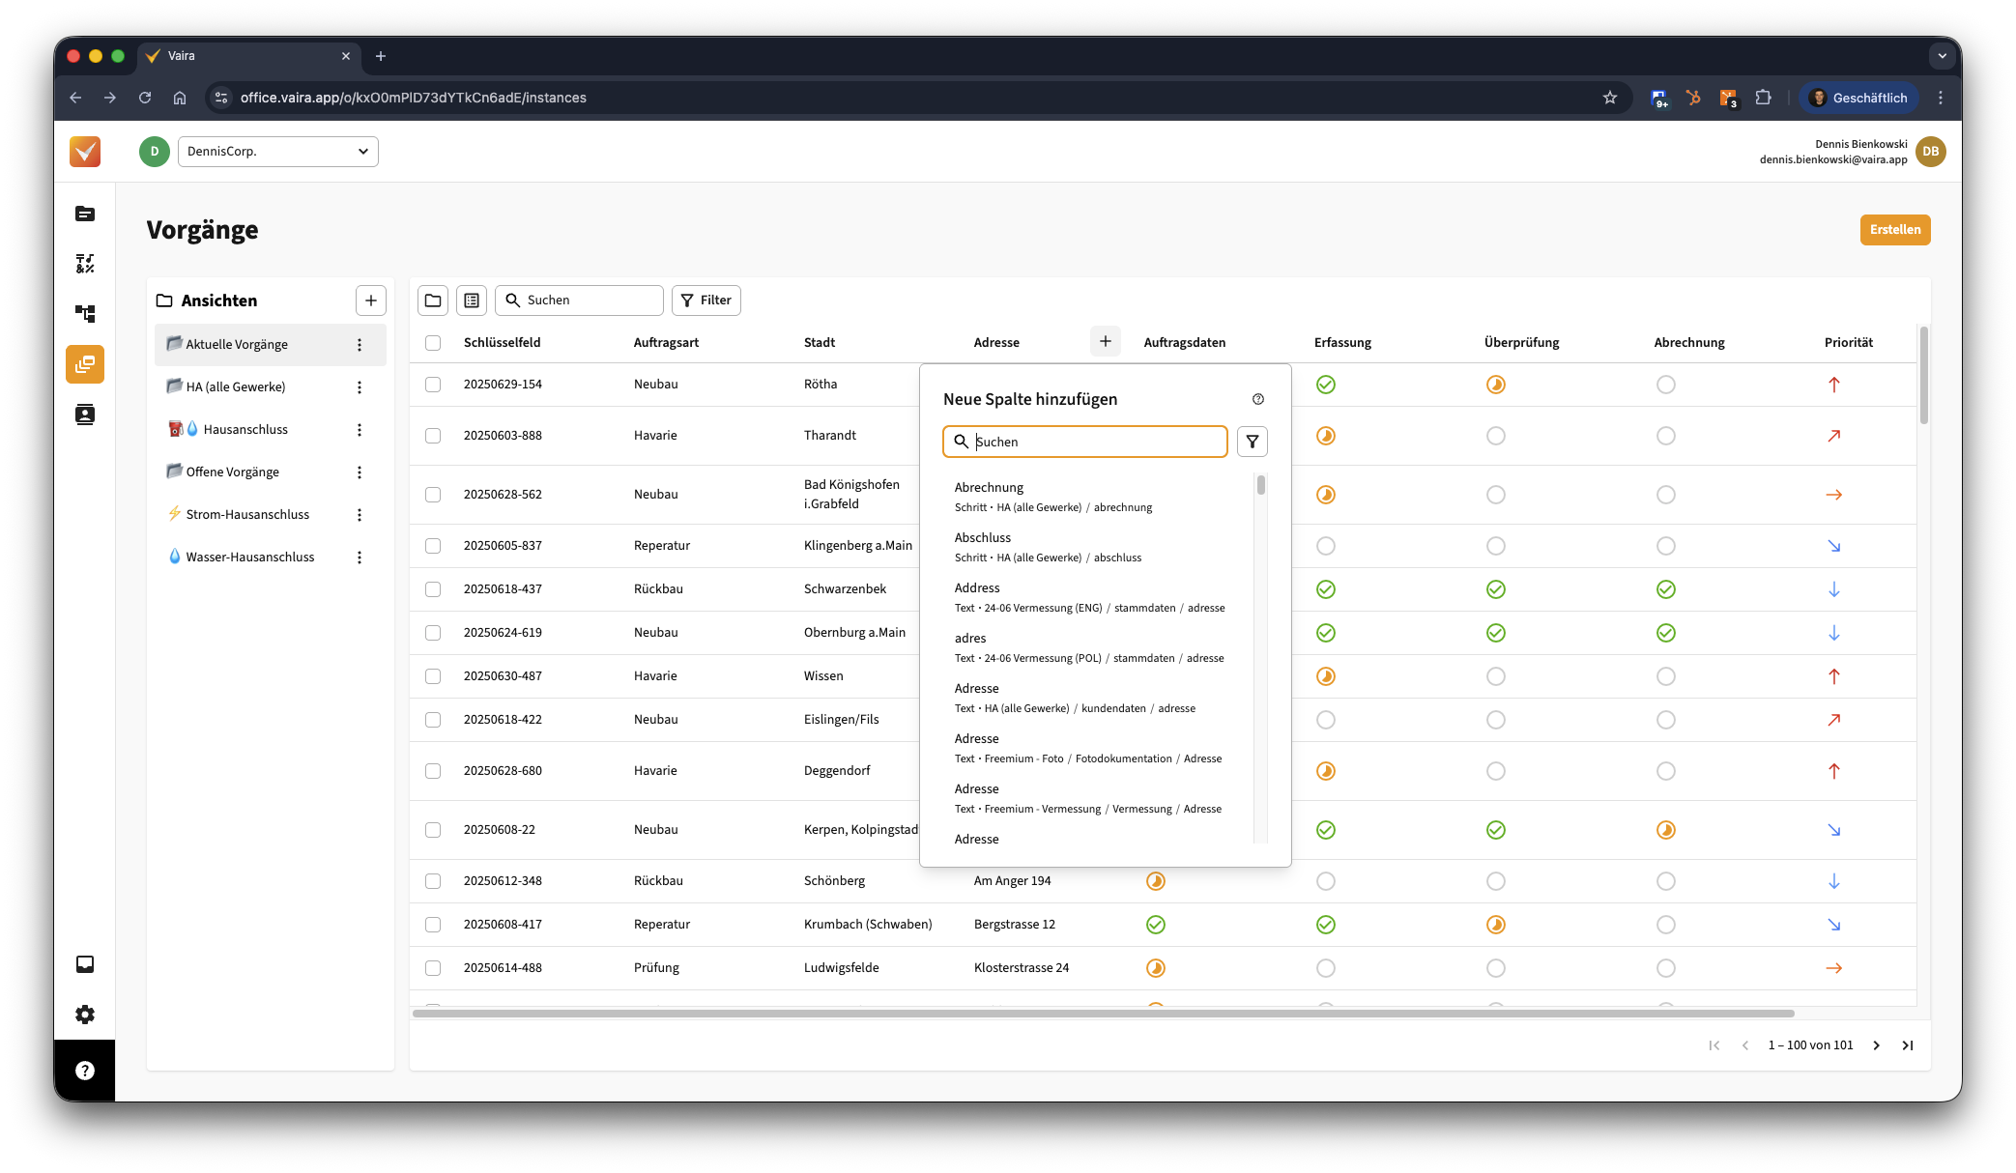
Task: Click the Erstellen button
Action: tap(1894, 230)
